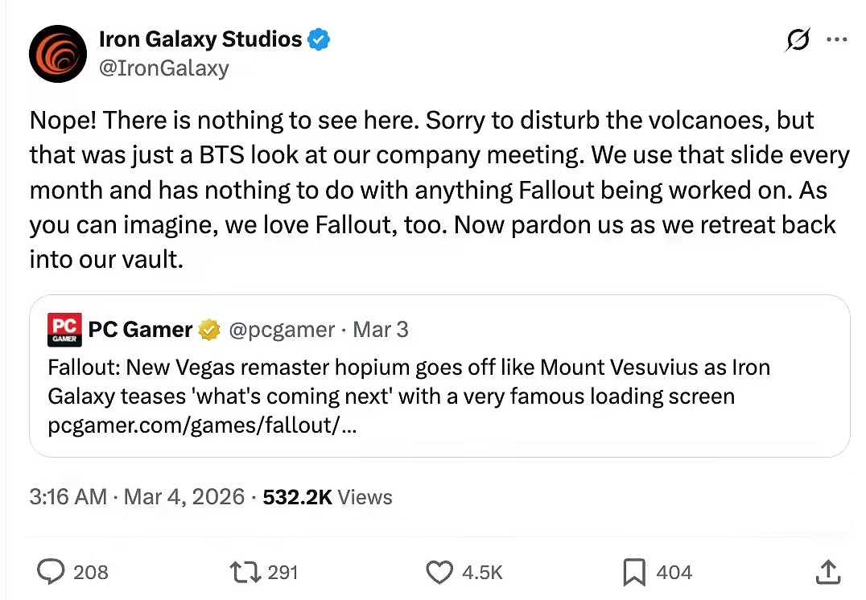Click the reply speech bubble icon

[x=52, y=572]
